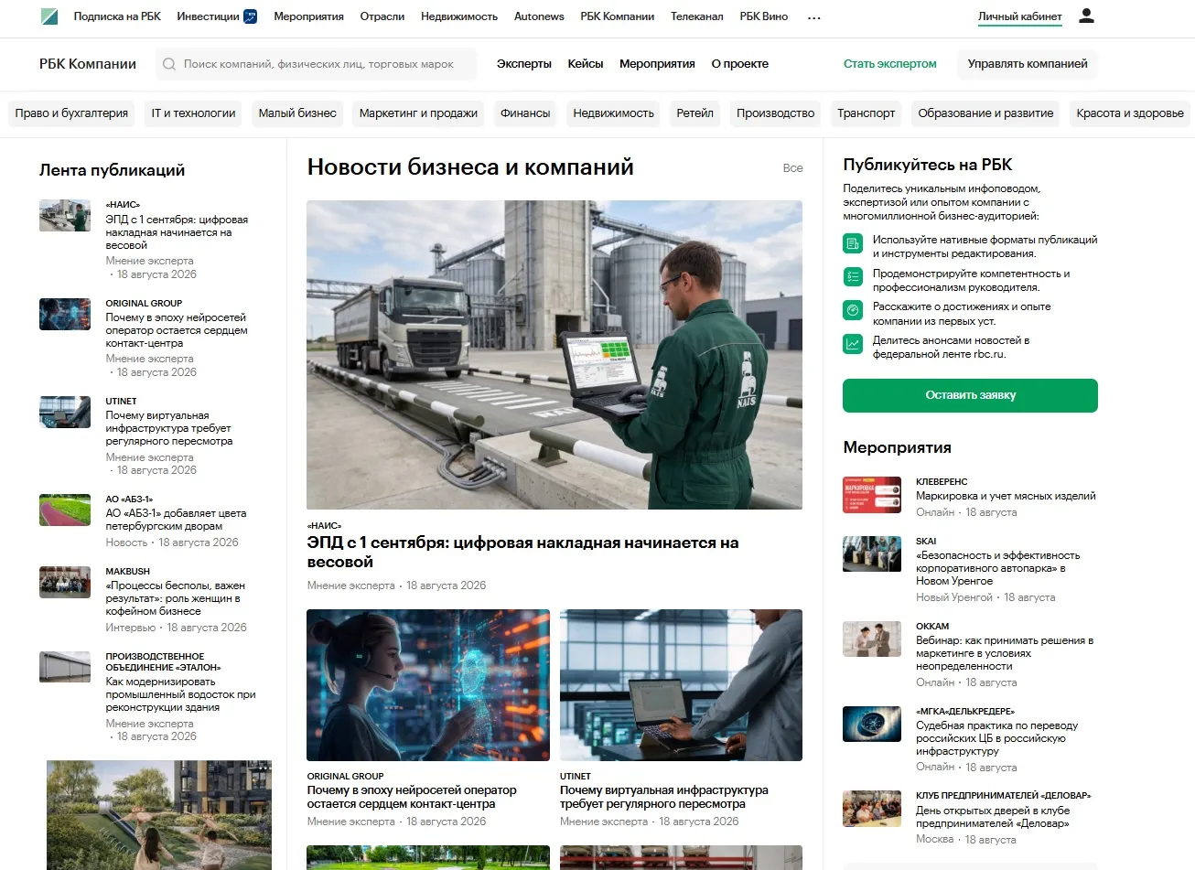The width and height of the screenshot is (1195, 870).
Task: Open feed thumbnail for Эталон article
Action: [x=65, y=667]
